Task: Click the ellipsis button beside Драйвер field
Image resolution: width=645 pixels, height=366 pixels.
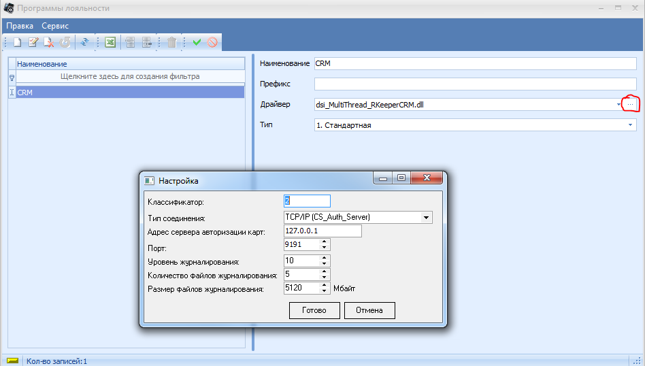Action: click(630, 105)
